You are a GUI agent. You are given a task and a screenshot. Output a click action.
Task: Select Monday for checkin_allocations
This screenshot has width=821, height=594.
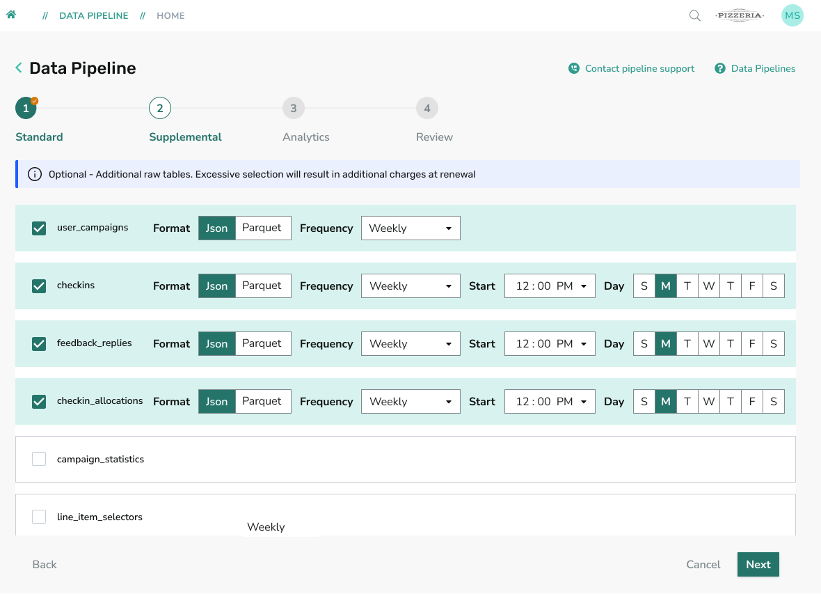(665, 402)
